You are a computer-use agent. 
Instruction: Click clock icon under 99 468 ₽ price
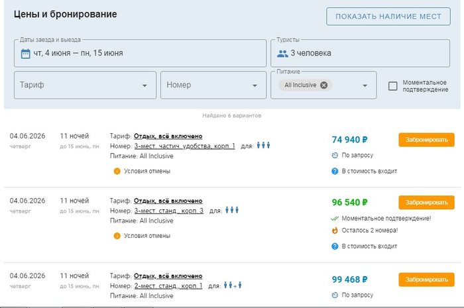click(335, 295)
